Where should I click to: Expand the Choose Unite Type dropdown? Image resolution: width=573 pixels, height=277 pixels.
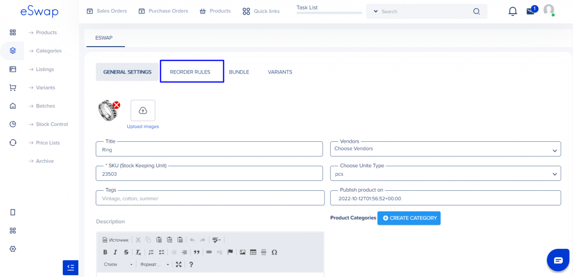point(445,173)
